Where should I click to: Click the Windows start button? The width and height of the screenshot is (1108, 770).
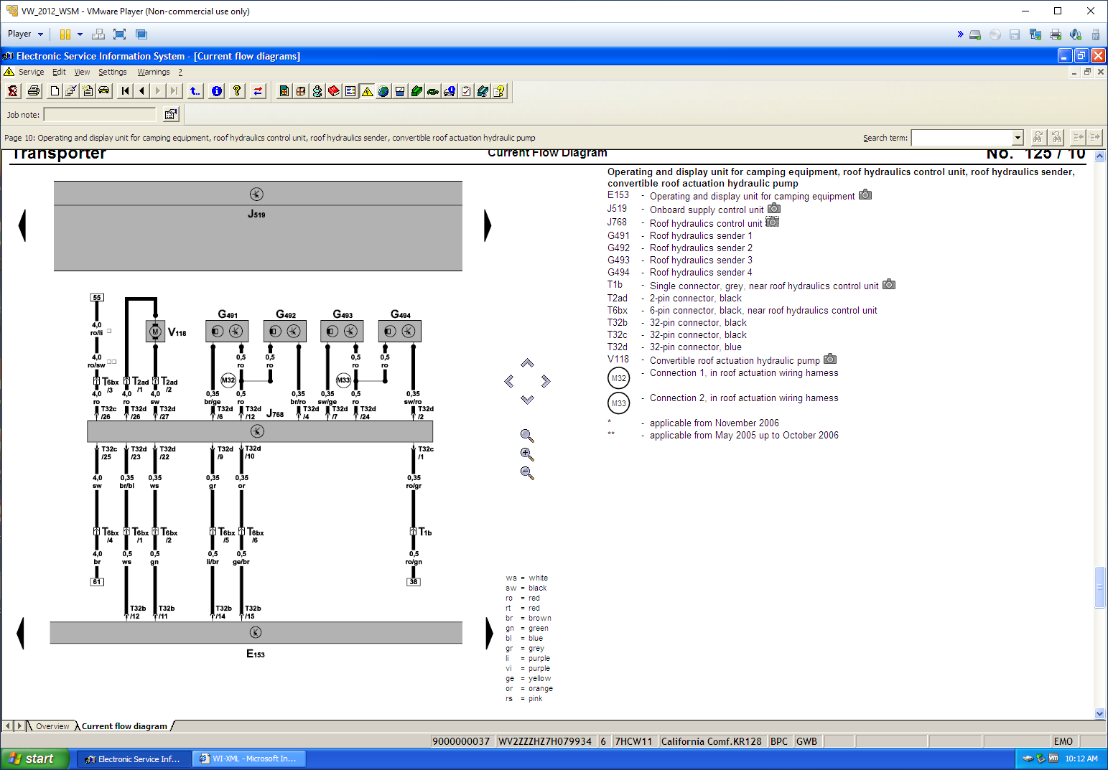34,759
